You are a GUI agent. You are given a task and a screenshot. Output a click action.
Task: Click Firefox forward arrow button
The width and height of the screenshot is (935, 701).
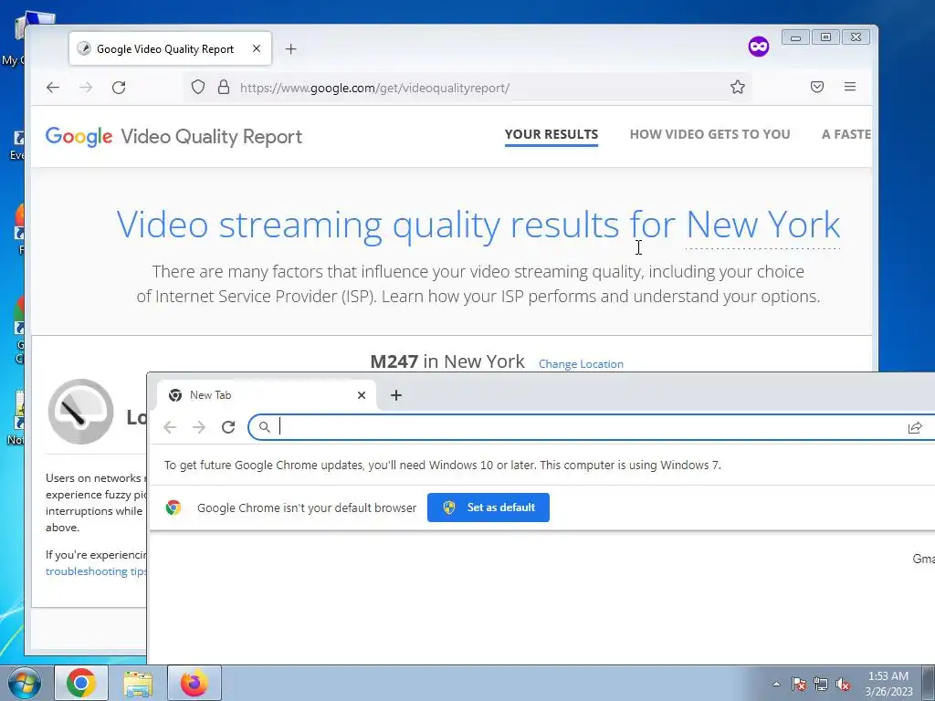86,88
